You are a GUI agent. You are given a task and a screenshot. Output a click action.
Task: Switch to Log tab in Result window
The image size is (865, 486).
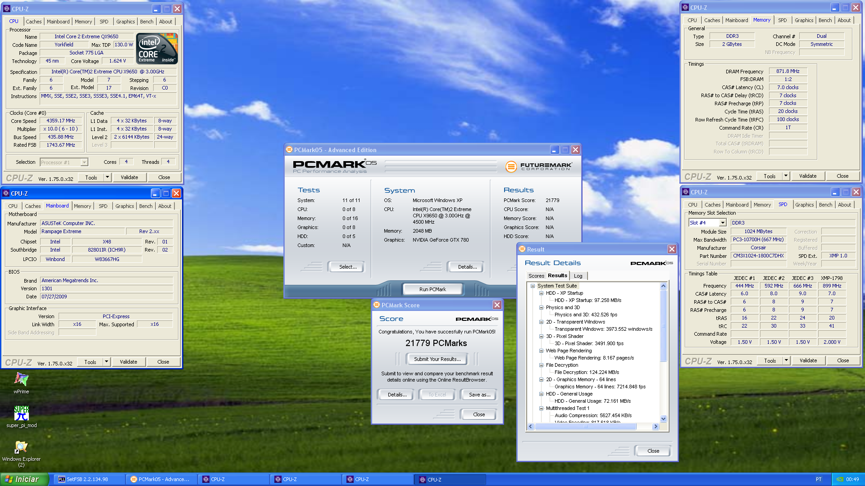(x=578, y=276)
